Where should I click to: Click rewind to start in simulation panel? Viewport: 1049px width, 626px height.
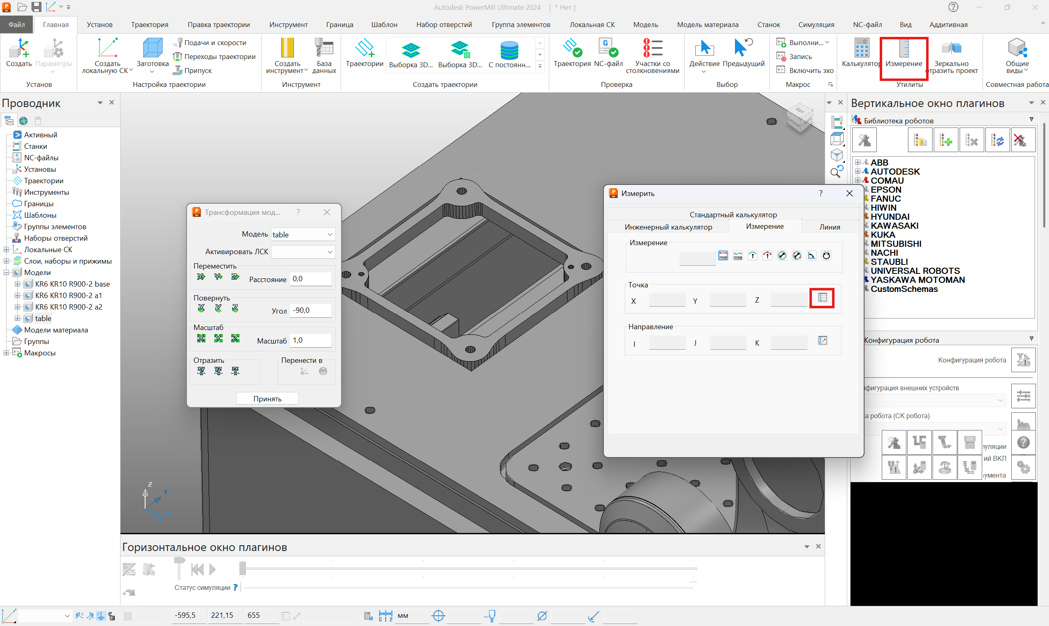(x=198, y=569)
